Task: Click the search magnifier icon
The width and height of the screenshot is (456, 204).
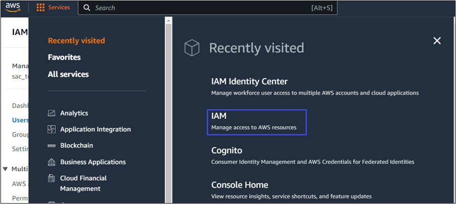Action: pyautogui.click(x=87, y=8)
